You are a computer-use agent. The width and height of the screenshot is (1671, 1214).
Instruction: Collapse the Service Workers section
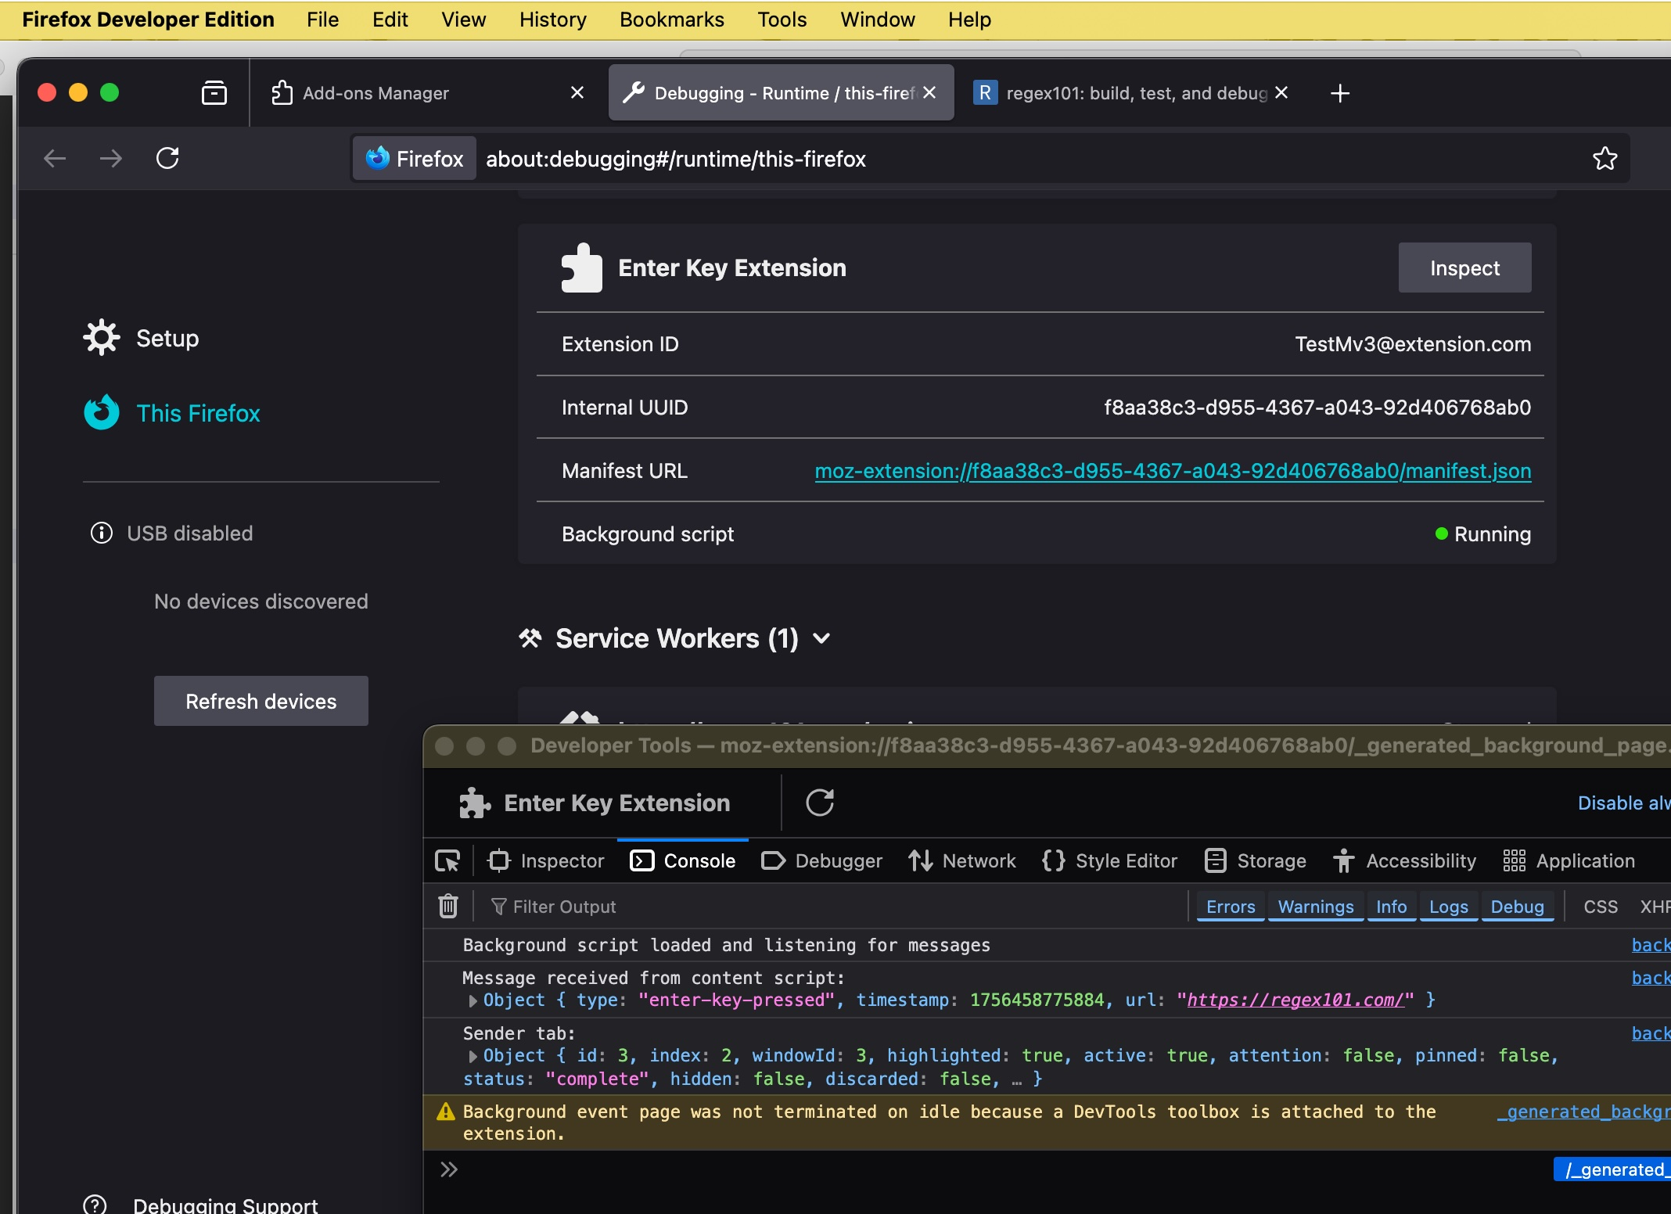coord(821,638)
